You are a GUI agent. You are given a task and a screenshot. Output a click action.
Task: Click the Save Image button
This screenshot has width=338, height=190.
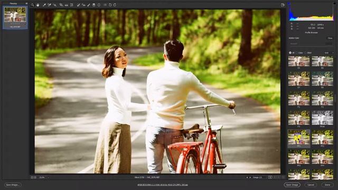click(x=13, y=185)
